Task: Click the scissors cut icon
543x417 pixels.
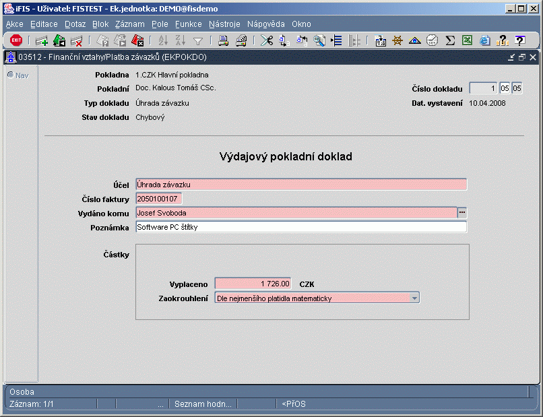Action: pyautogui.click(x=267, y=40)
